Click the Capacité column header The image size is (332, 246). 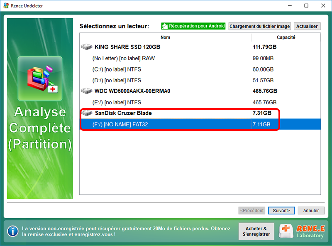pos(286,37)
